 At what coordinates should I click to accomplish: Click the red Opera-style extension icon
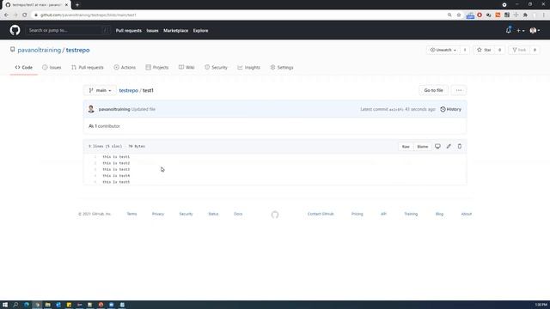pyautogui.click(x=480, y=15)
